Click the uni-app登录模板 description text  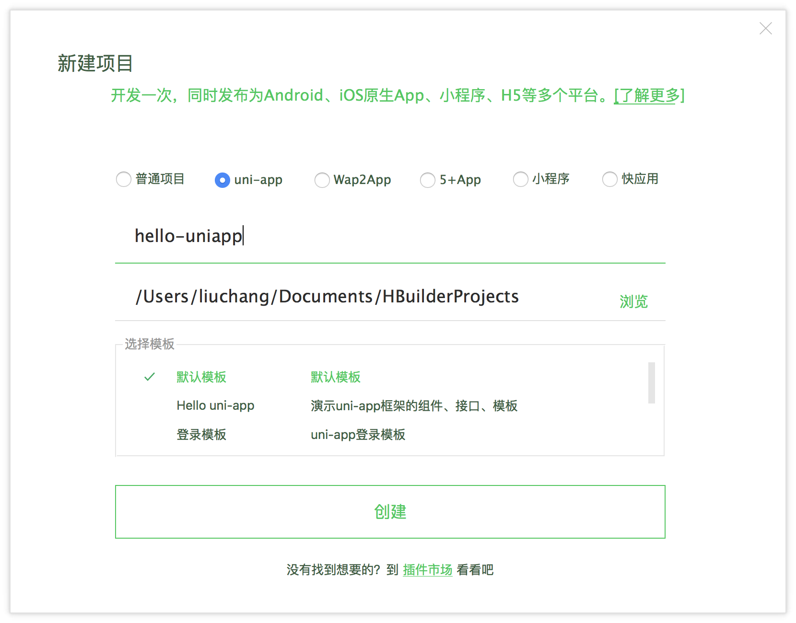click(358, 435)
